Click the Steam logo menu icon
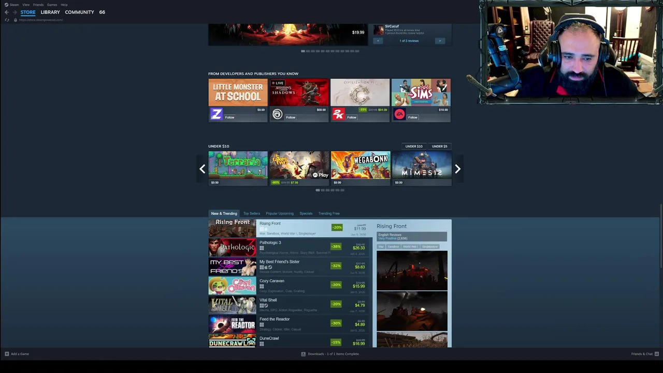This screenshot has height=373, width=663. point(7,5)
